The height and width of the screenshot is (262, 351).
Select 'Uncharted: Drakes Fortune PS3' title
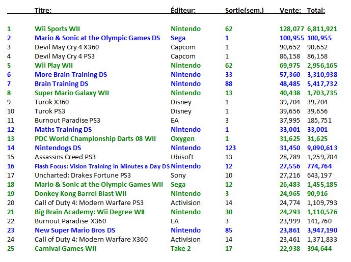(x=83, y=176)
